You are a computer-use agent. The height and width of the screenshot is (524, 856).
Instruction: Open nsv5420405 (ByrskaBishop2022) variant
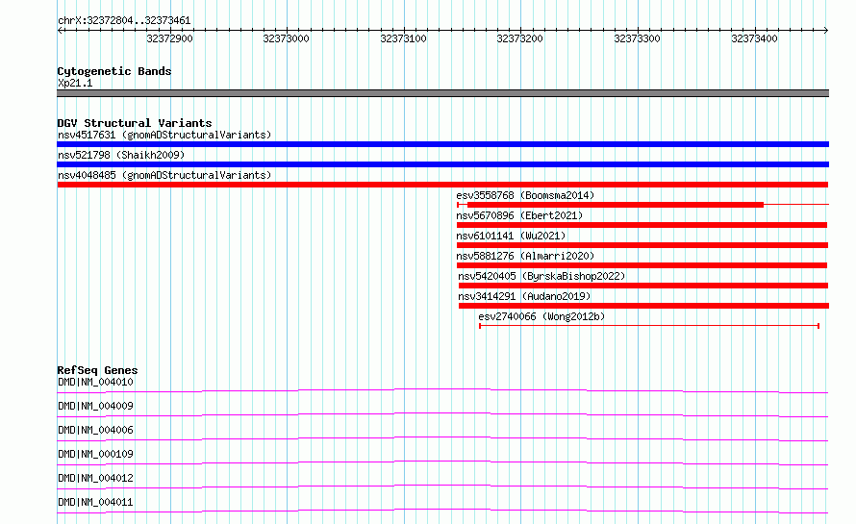541,276
